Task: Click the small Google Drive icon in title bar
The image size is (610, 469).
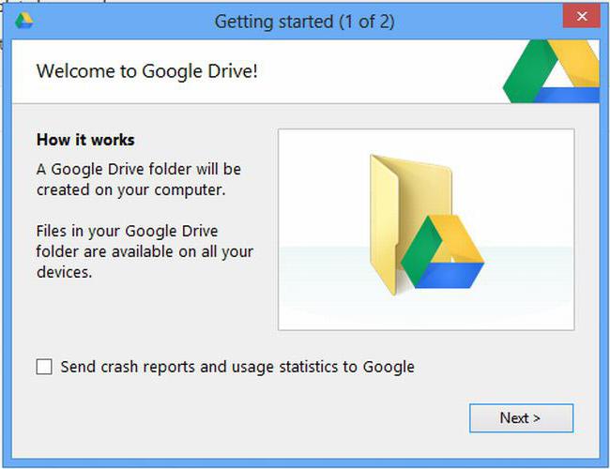Action: click(24, 21)
